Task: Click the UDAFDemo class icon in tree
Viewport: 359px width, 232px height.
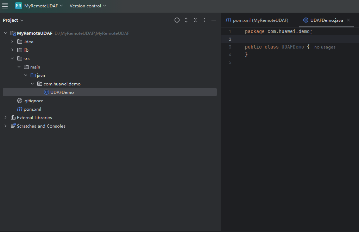Action: [x=46, y=92]
